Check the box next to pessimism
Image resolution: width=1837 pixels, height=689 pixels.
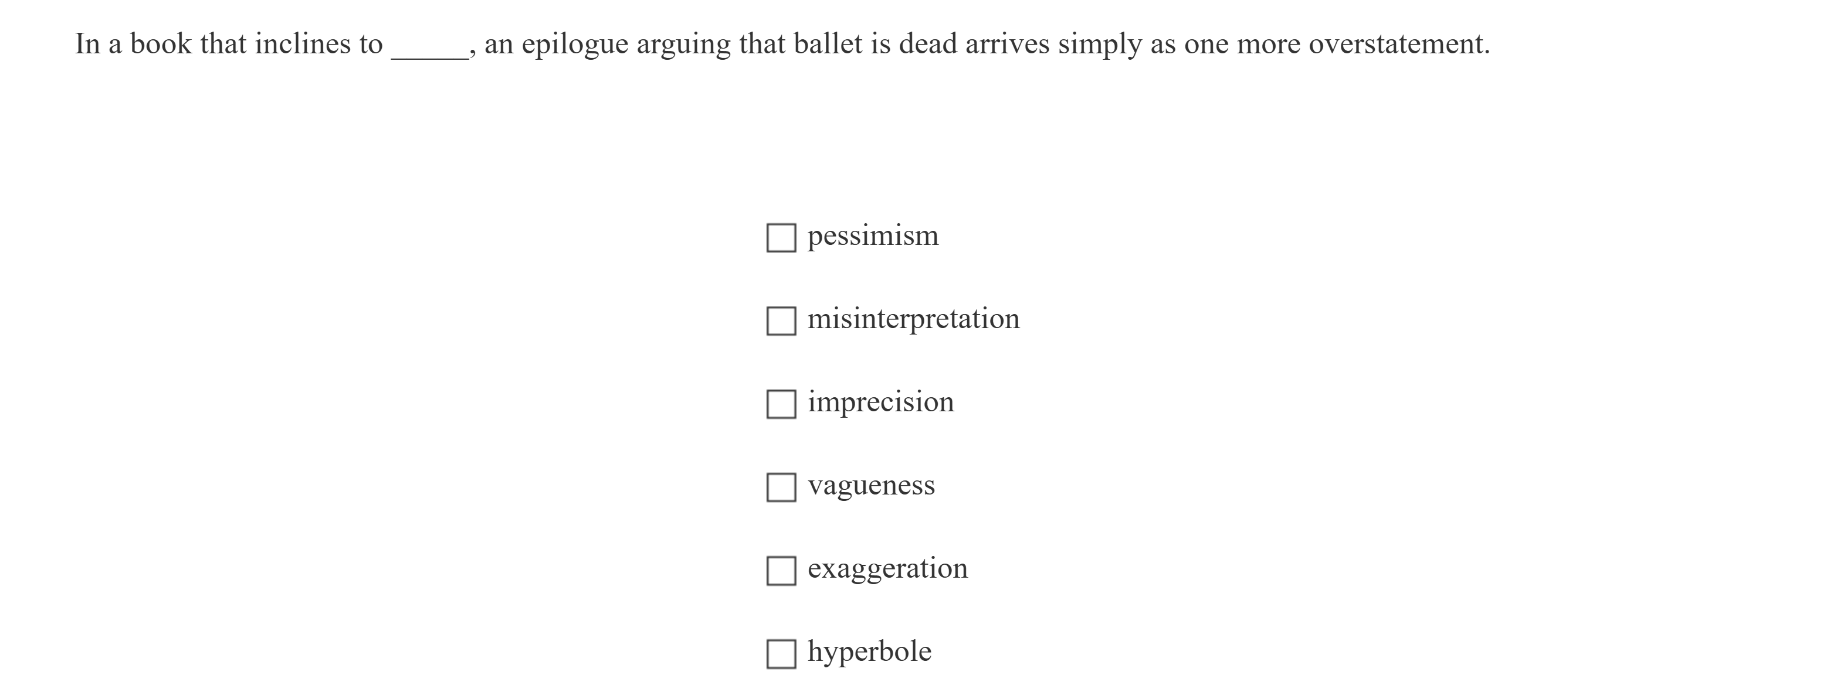(x=781, y=238)
